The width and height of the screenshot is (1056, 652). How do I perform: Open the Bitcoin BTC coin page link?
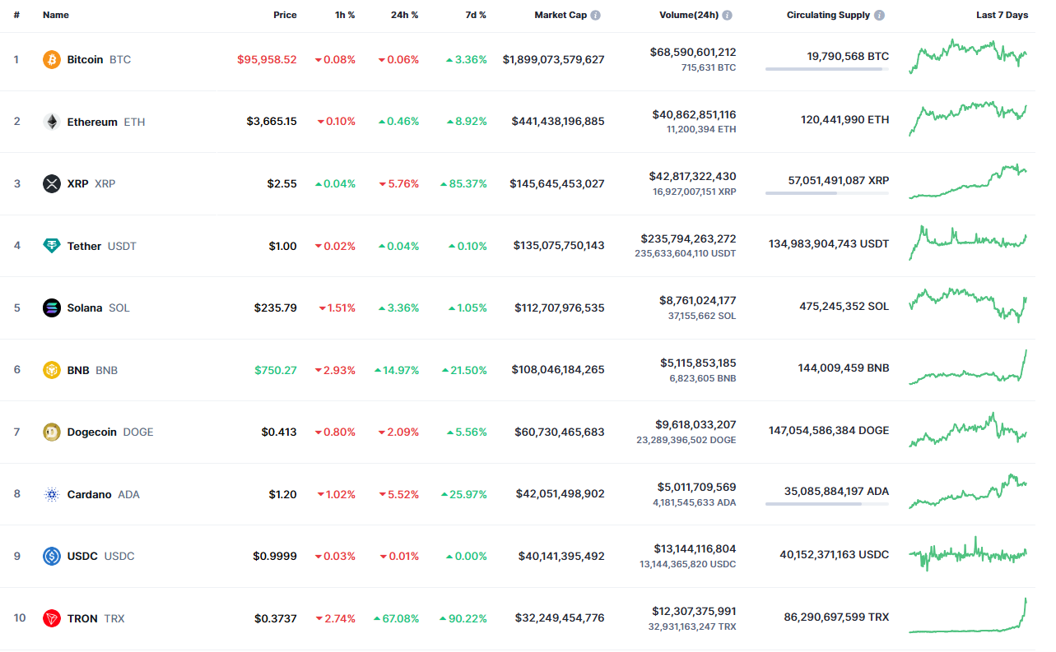click(x=99, y=60)
